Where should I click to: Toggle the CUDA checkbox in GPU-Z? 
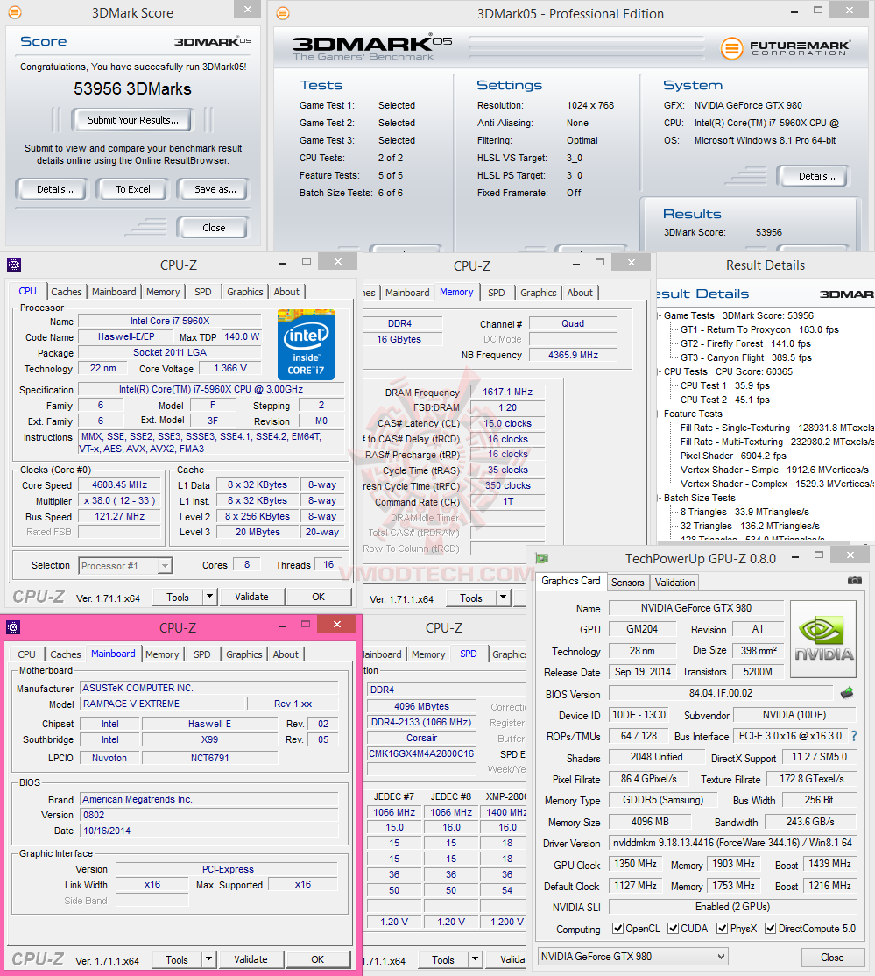(673, 928)
